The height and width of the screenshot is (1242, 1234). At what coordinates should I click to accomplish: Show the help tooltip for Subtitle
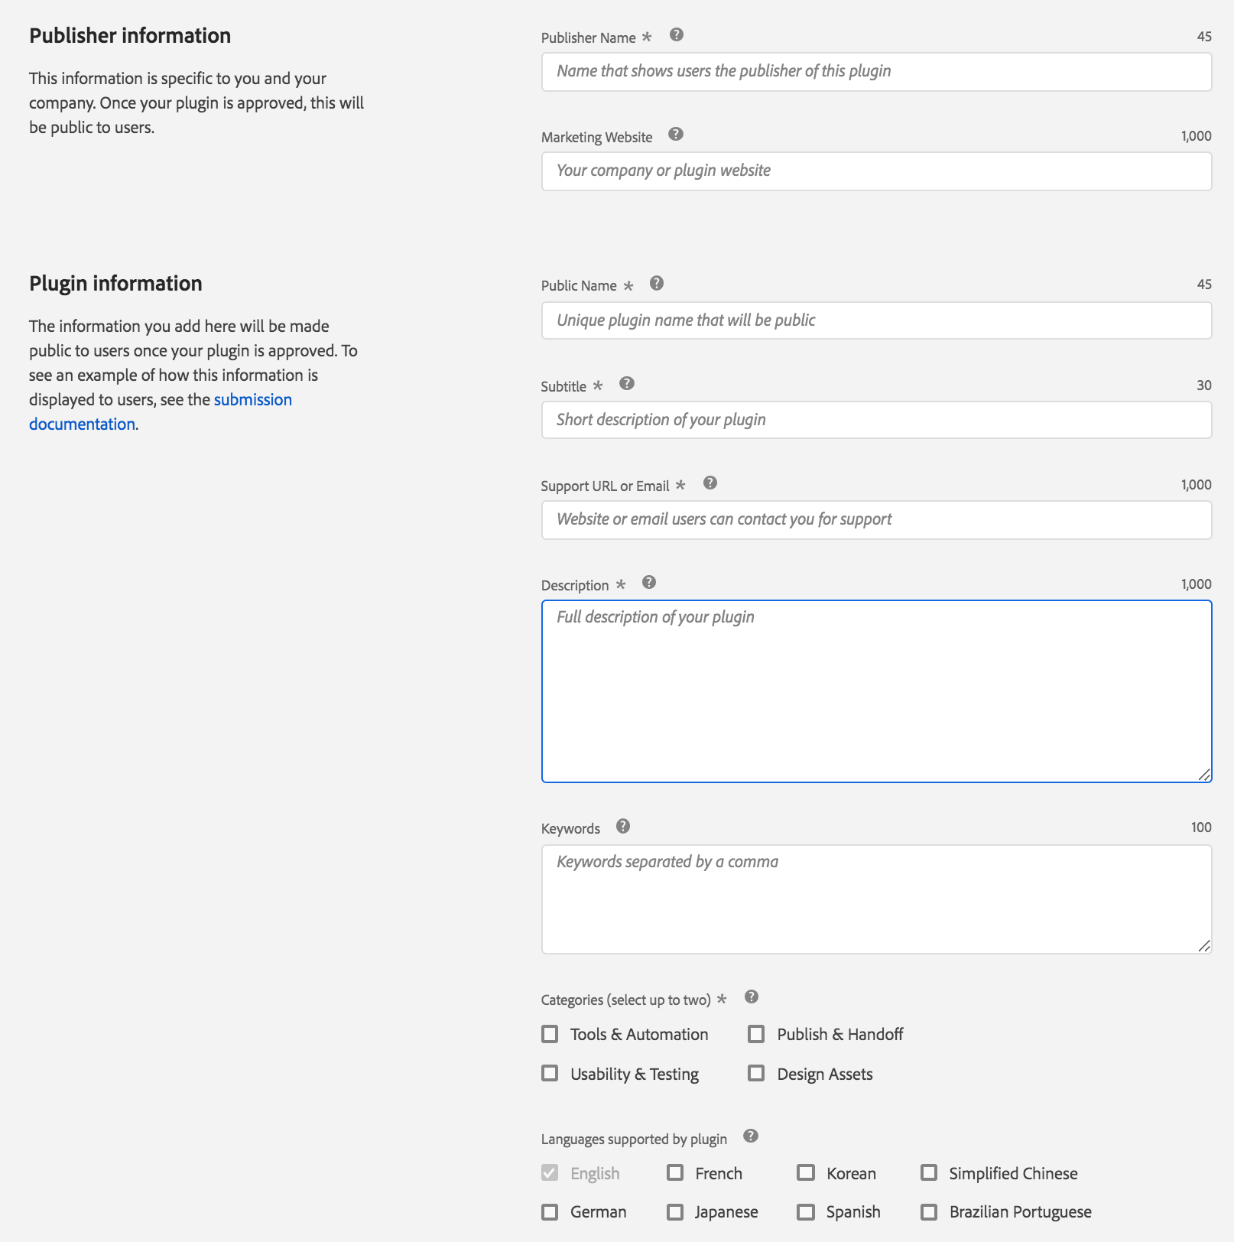pyautogui.click(x=627, y=384)
